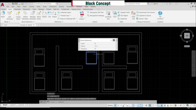Switch to Annotate ribbon tab
The width and height of the screenshot is (196, 110).
pyautogui.click(x=17, y=9)
